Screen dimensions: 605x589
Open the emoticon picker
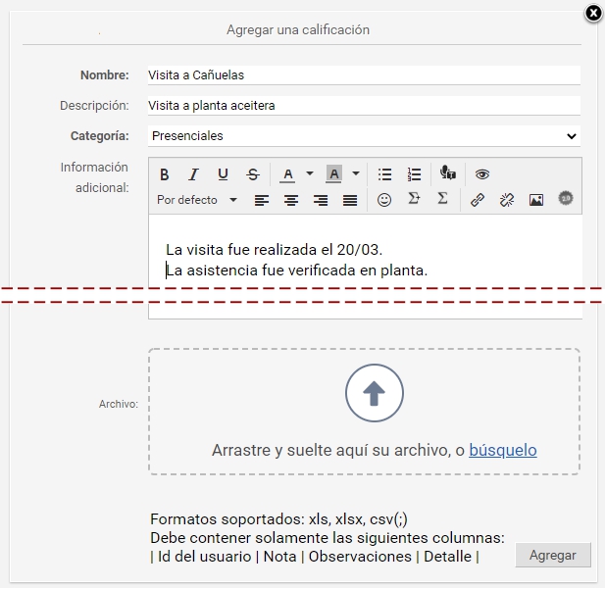(384, 200)
